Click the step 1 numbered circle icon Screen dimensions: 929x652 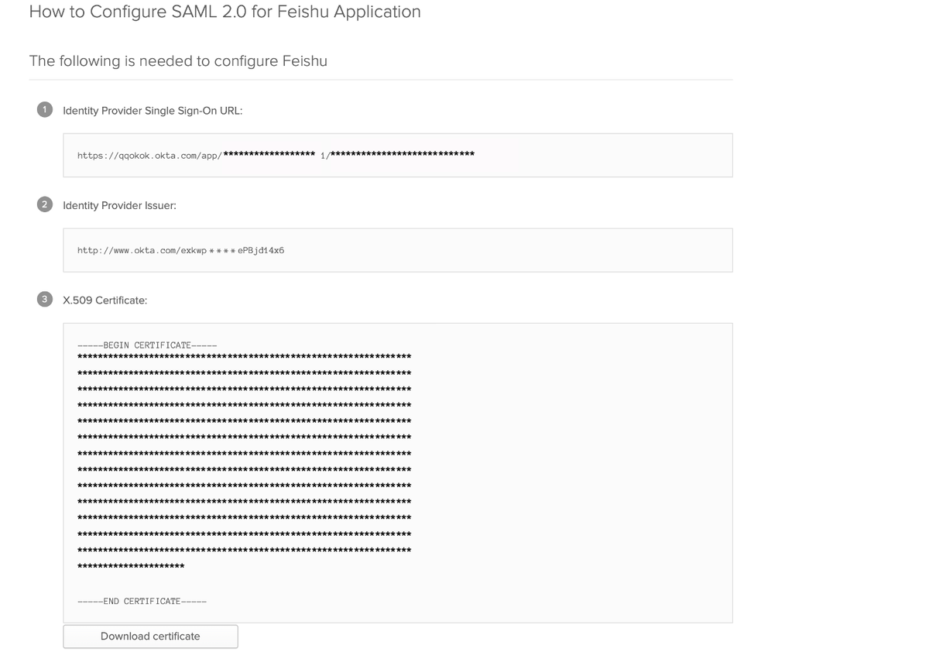(44, 110)
